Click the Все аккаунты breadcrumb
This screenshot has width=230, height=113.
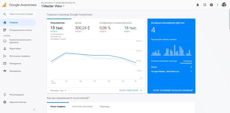47,3
